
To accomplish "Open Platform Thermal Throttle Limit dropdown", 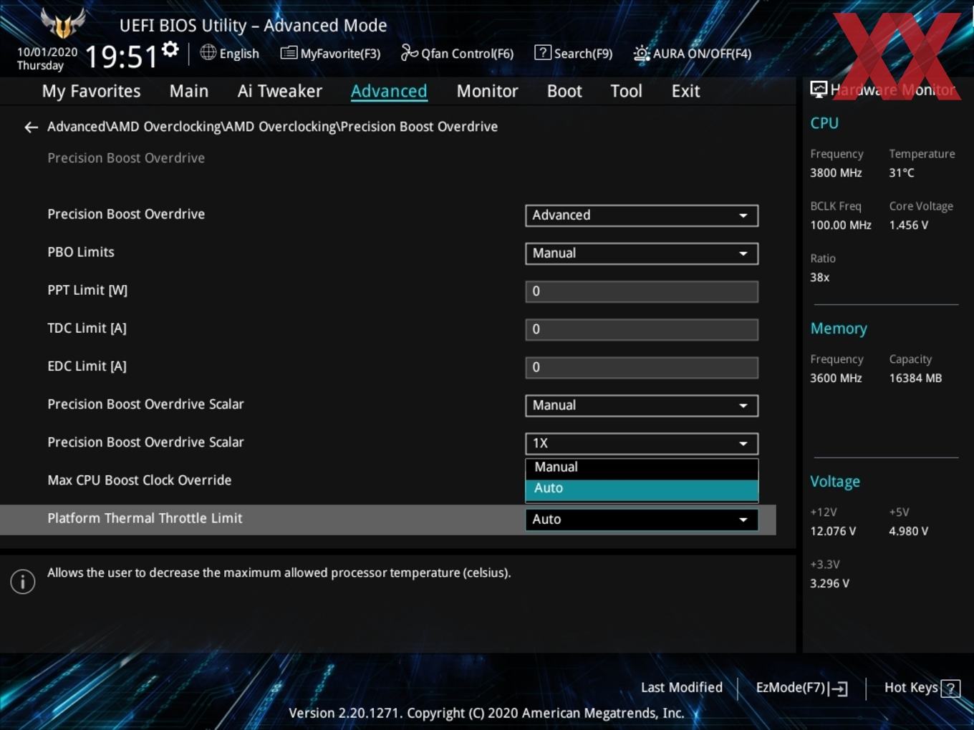I will click(642, 520).
